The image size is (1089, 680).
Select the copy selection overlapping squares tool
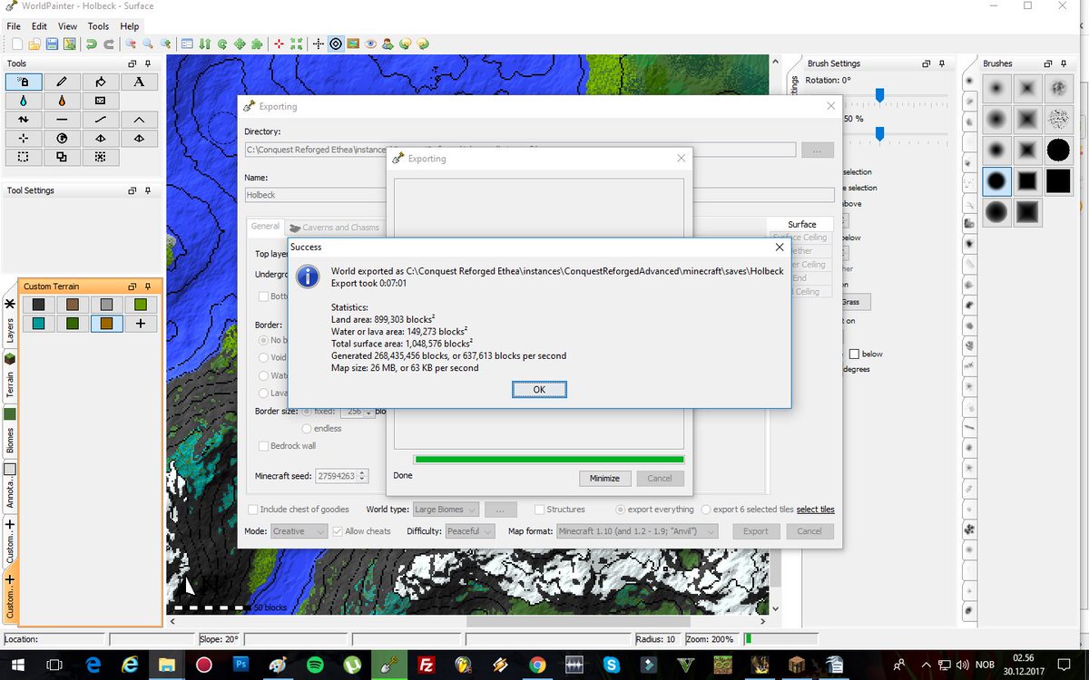pyautogui.click(x=62, y=157)
